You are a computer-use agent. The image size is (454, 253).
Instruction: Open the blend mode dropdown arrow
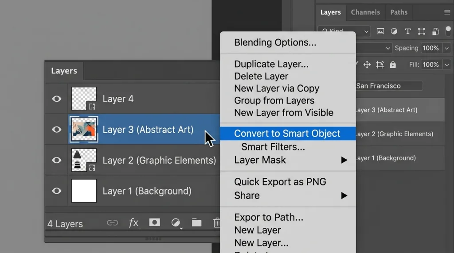click(x=388, y=48)
